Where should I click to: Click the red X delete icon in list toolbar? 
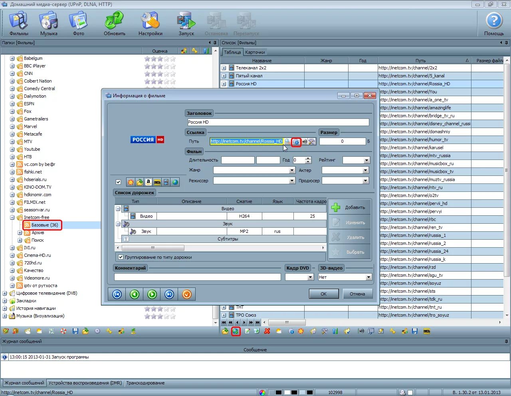(267, 331)
